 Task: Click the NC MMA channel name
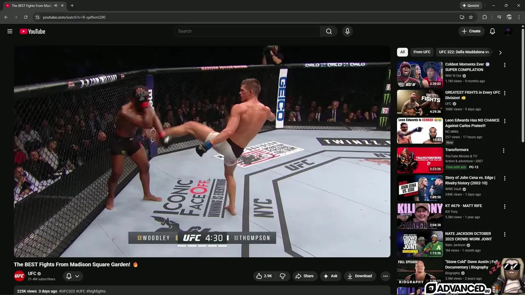[x=452, y=132]
